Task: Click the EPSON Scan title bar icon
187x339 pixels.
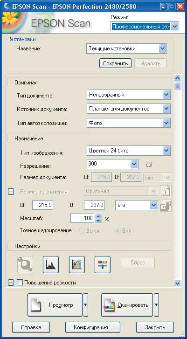Action: 7,7
